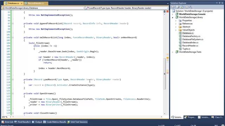Open Code Metrics Results tab
Screen dimensions: 225x126
pyautogui.click(x=55, y=122)
